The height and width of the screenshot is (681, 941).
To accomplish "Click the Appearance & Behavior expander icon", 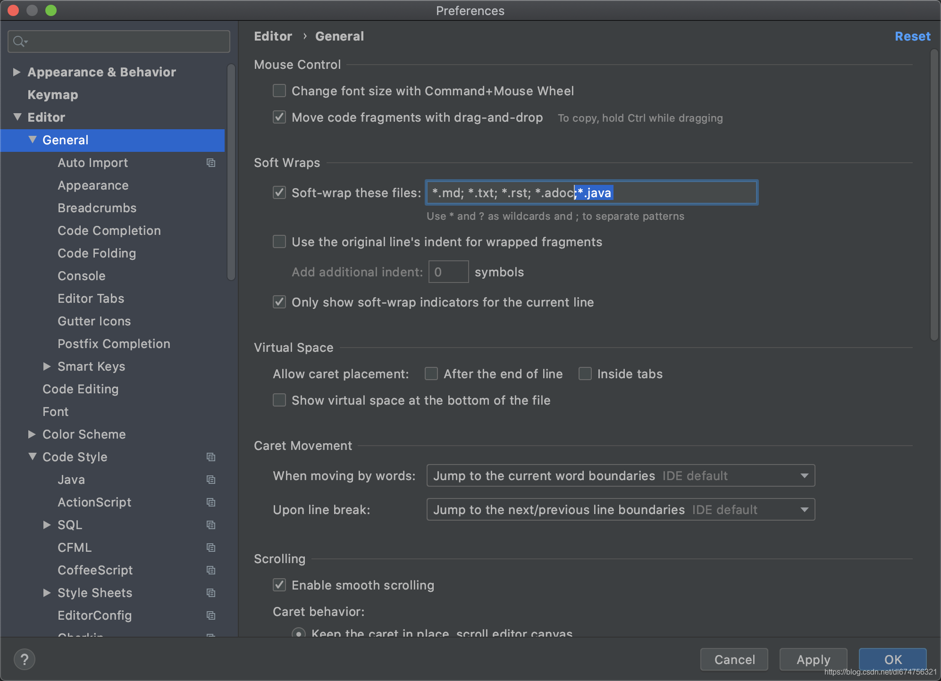I will [x=16, y=72].
